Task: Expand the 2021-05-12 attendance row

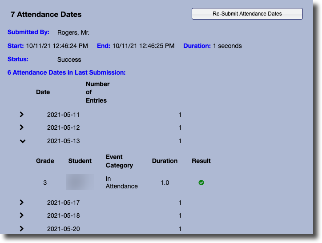Action: [22, 127]
